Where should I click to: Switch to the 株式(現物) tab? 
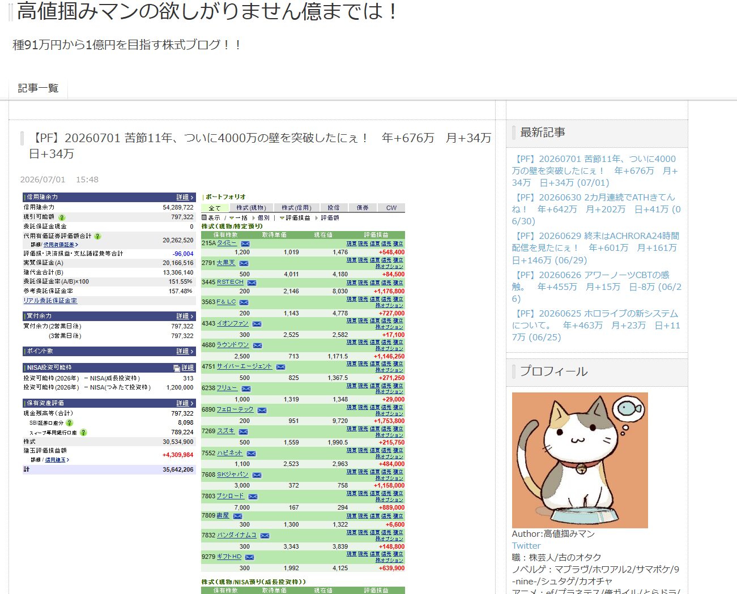point(251,208)
